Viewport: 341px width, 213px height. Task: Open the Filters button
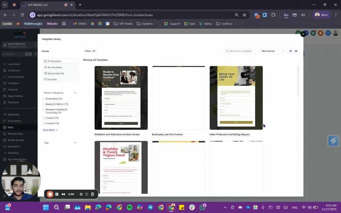click(x=90, y=51)
